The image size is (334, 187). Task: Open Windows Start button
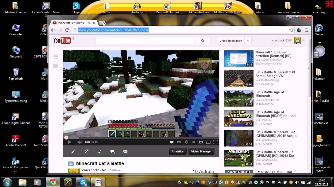7,182
